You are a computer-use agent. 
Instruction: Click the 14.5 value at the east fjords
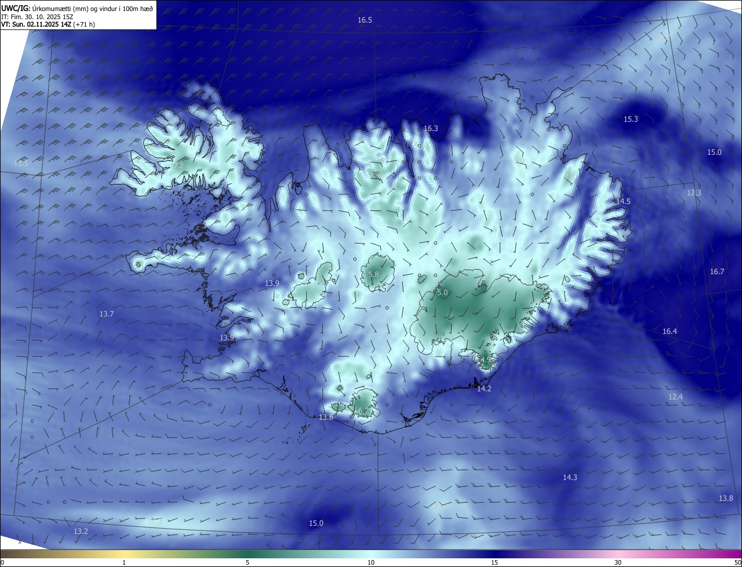click(623, 201)
